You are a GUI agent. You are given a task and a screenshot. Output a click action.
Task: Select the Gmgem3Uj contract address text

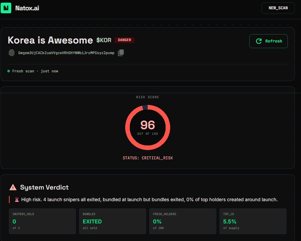[66, 53]
